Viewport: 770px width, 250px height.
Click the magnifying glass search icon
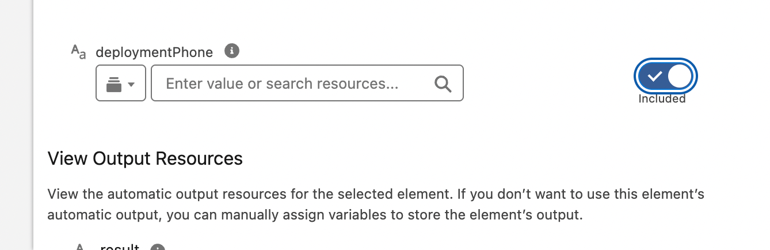443,84
